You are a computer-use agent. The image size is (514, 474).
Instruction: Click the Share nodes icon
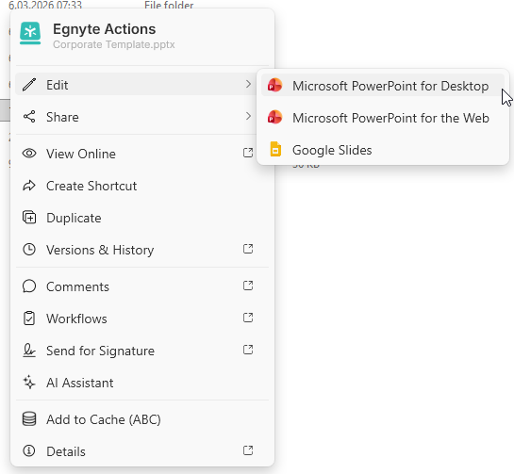tap(29, 117)
